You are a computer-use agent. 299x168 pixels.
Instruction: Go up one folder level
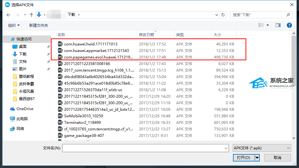click(31, 15)
